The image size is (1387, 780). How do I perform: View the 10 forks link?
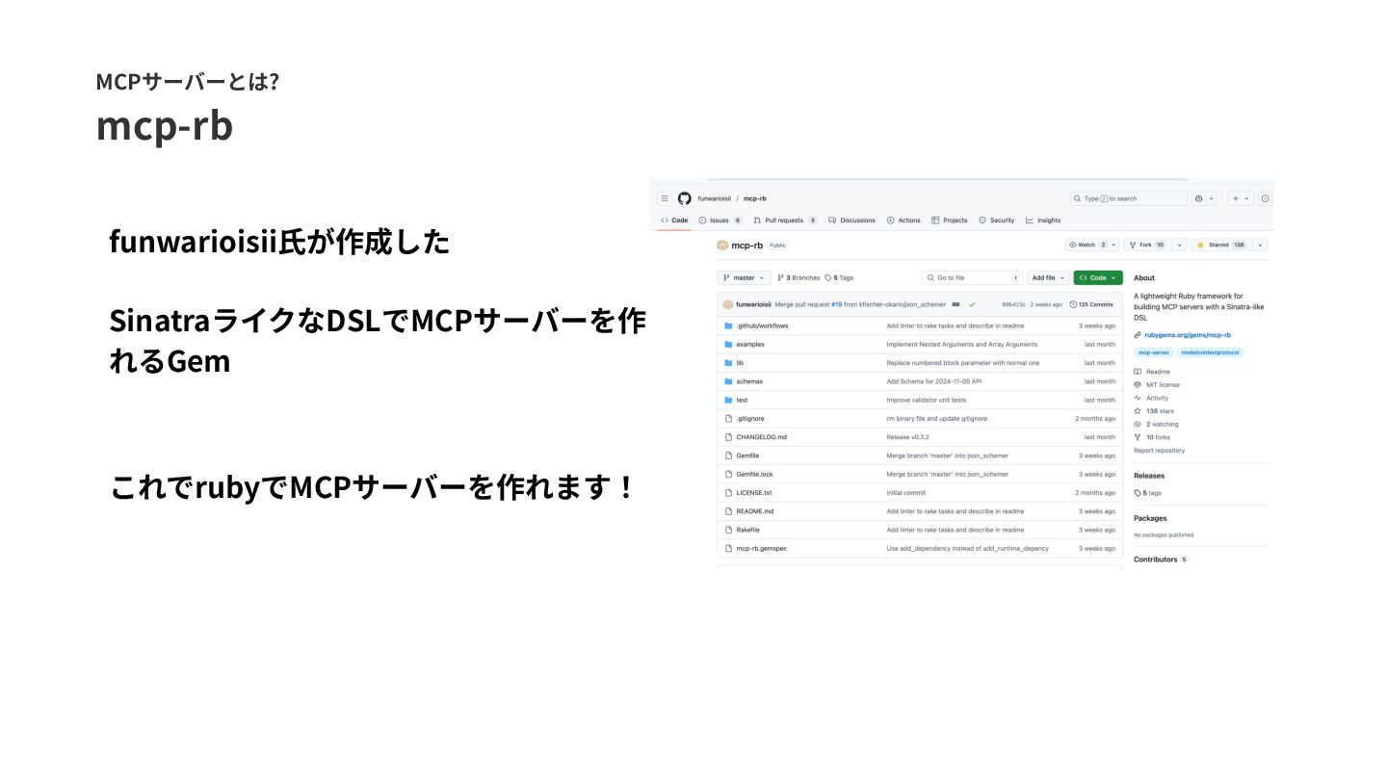(x=1153, y=437)
